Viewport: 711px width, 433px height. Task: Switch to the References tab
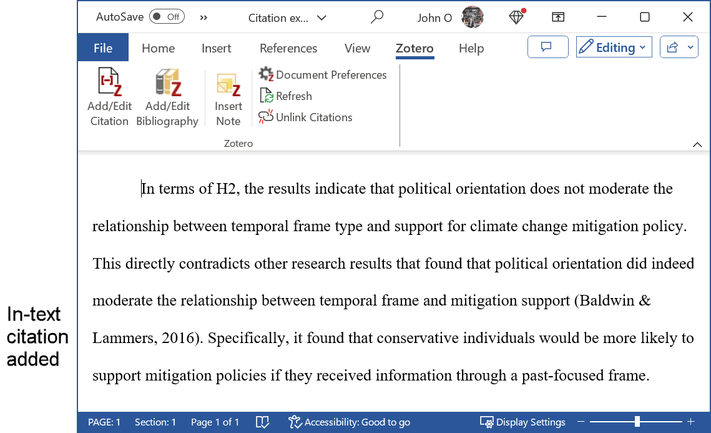coord(288,48)
